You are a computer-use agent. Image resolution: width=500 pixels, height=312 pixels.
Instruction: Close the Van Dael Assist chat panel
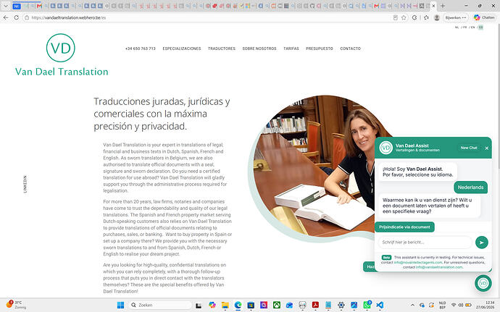click(x=487, y=148)
